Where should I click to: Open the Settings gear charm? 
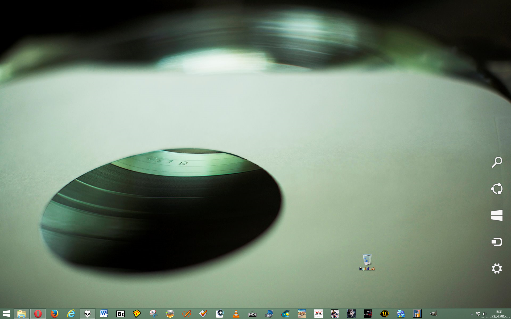tap(497, 268)
